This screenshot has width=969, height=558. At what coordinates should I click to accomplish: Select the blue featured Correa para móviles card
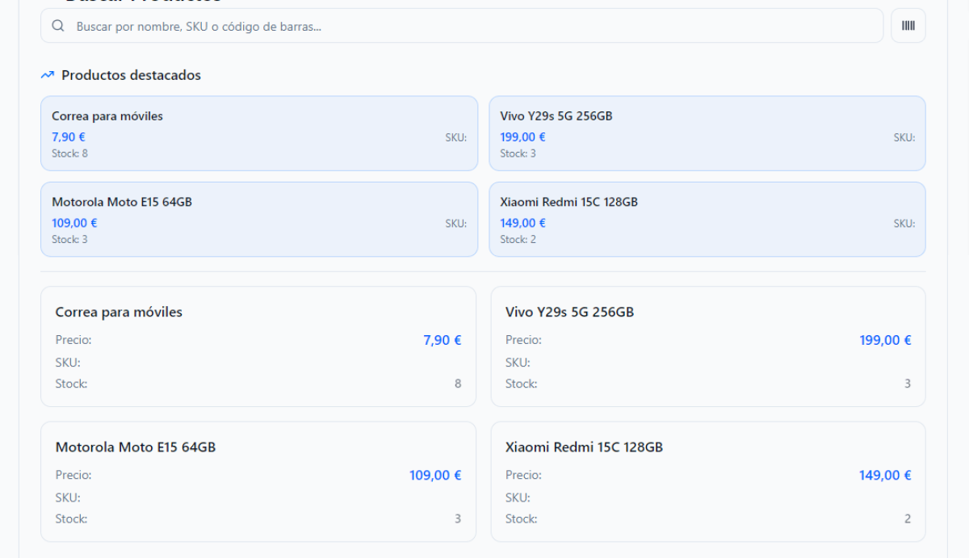coord(258,133)
